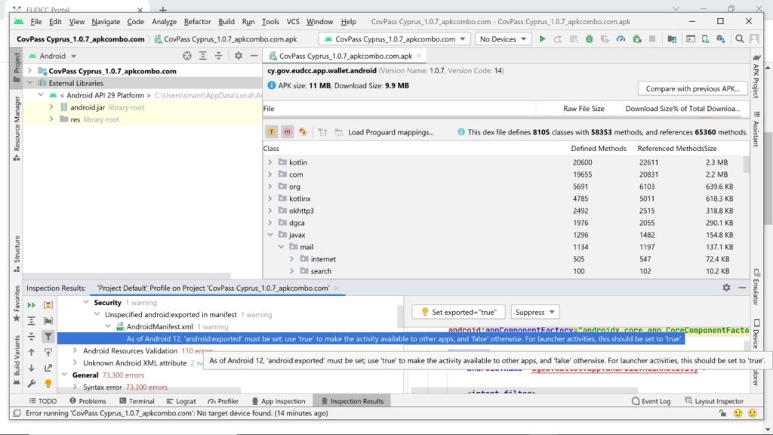This screenshot has width=773, height=435.
Task: Click the yellow lightbulb quick-fix icon
Action: tap(48, 384)
